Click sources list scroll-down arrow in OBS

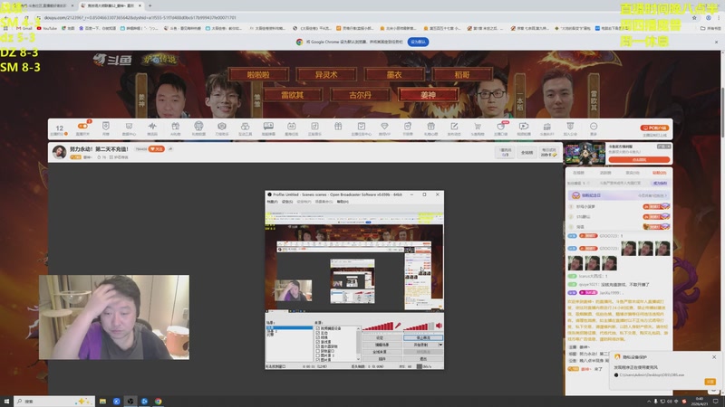tap(358, 359)
